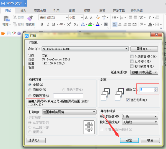Toggle Italic formatting
This screenshot has height=149, width=166.
coord(48,24)
